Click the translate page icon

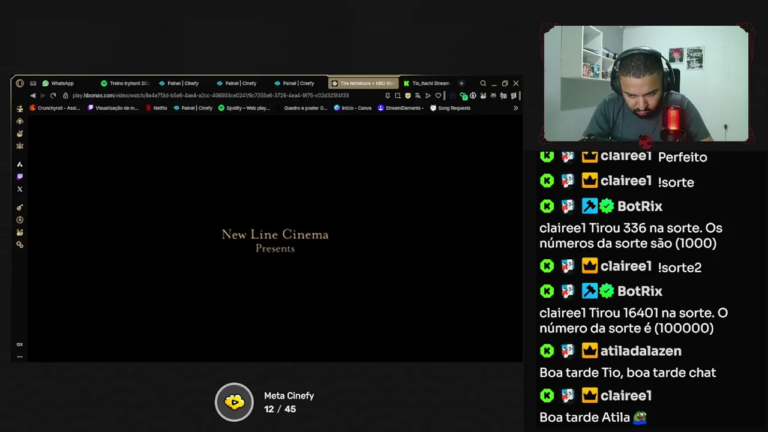click(418, 95)
